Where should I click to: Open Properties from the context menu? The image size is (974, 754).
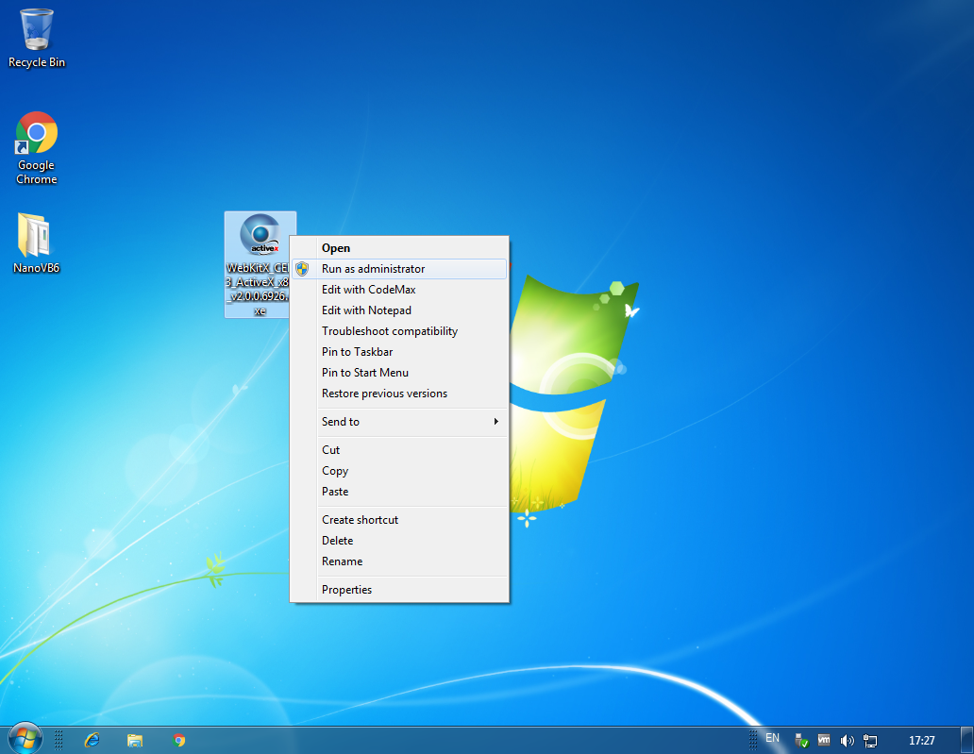(x=399, y=590)
